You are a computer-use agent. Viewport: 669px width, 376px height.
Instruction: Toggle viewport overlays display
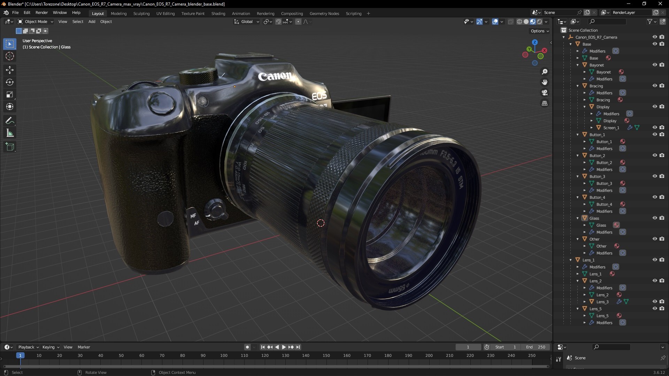[495, 22]
